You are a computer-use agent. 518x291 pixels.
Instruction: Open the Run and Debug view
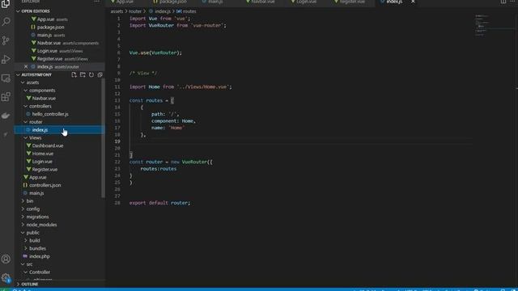6,59
